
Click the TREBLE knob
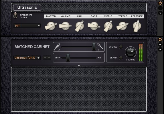point(122,26)
